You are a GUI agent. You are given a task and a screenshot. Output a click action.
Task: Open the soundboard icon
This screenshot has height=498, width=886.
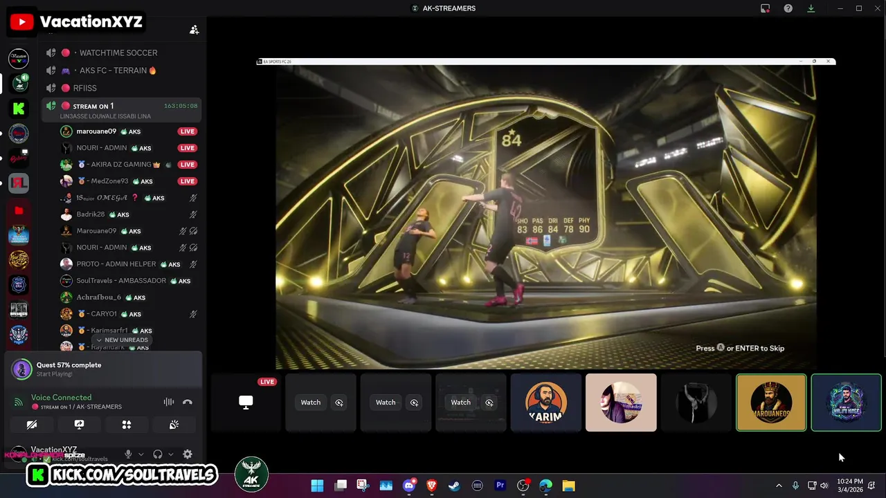pos(174,425)
